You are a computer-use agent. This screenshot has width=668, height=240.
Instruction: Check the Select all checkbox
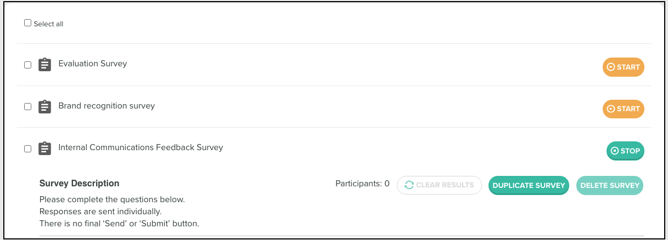[x=28, y=23]
